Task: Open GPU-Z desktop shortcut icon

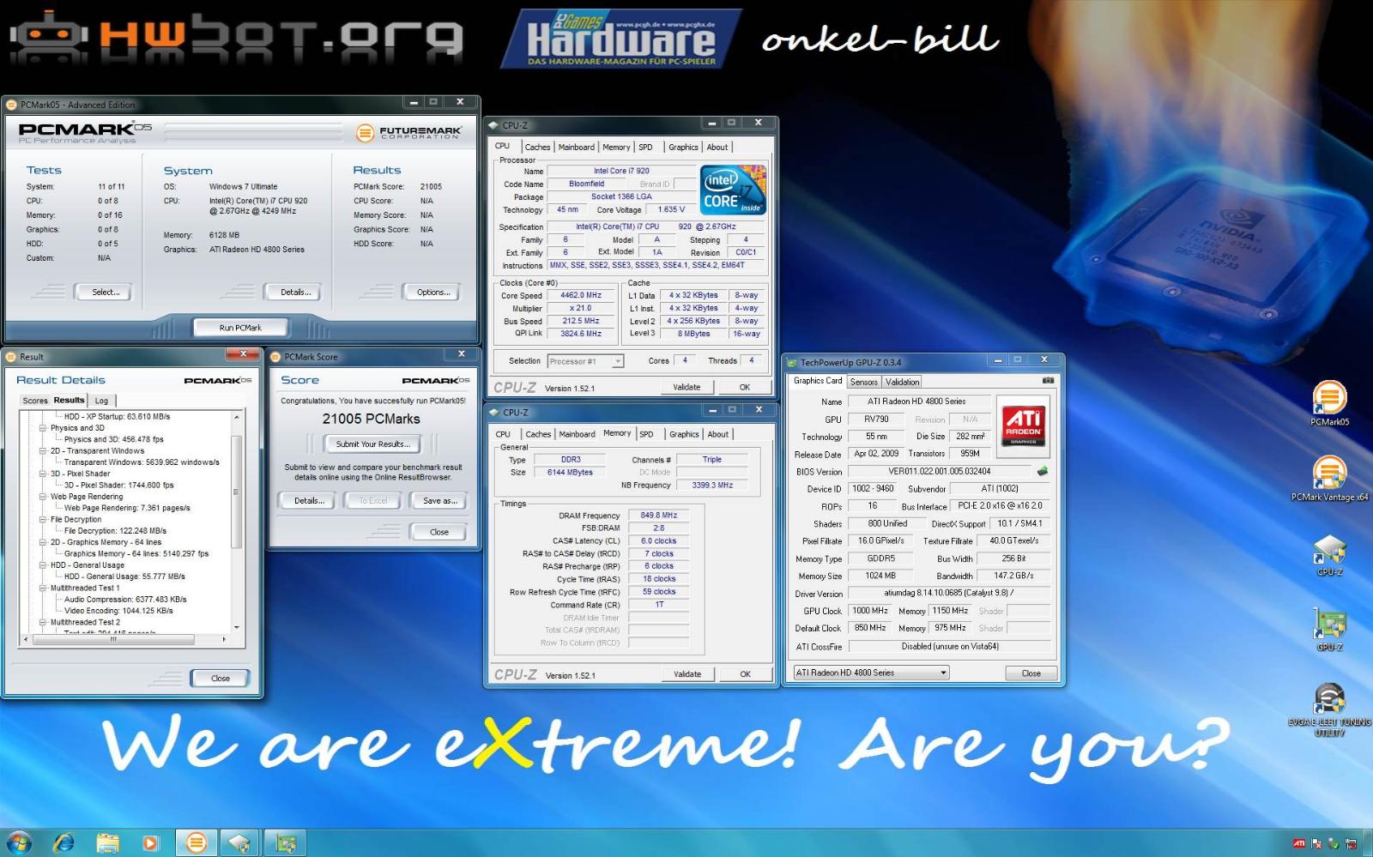Action: [x=1329, y=624]
